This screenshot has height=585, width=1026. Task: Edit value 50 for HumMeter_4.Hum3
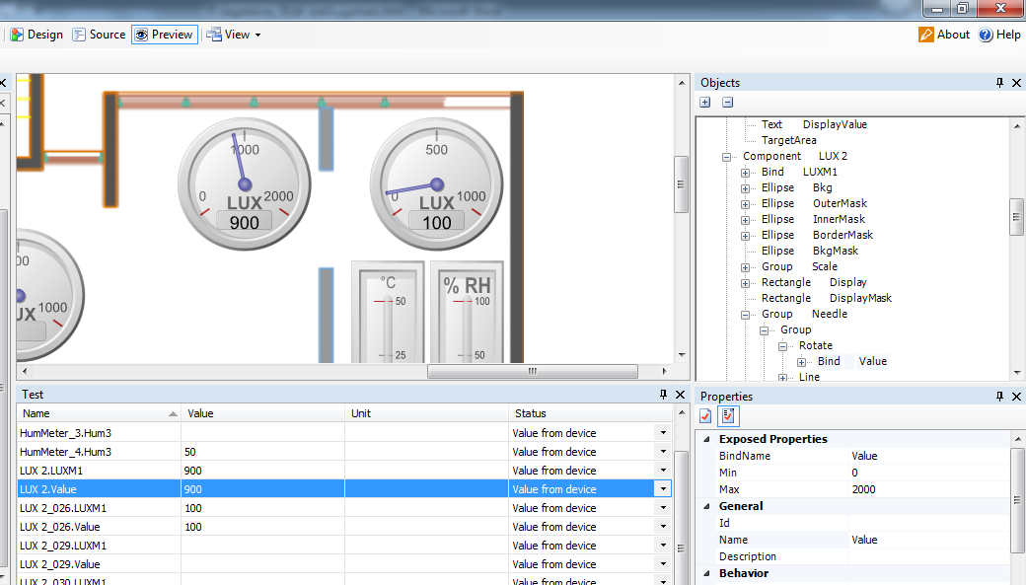pyautogui.click(x=262, y=452)
